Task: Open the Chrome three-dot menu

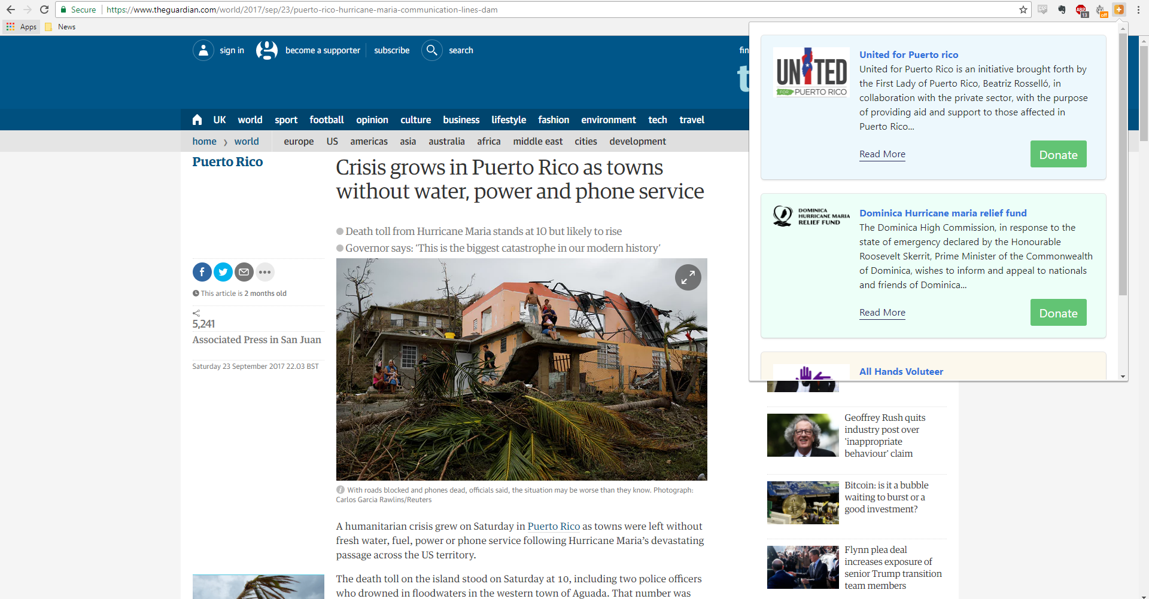Action: pyautogui.click(x=1138, y=10)
